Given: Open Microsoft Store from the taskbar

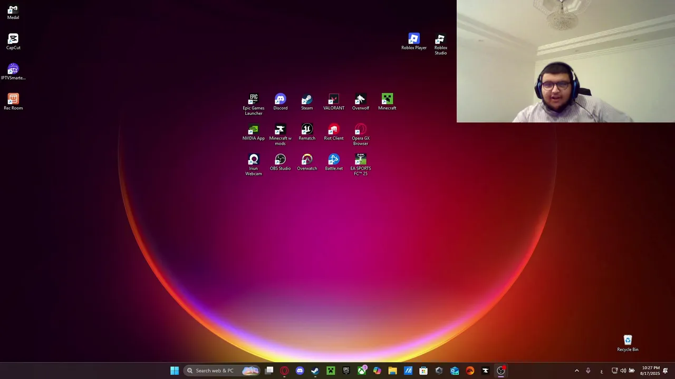Looking at the screenshot, I should [x=423, y=371].
